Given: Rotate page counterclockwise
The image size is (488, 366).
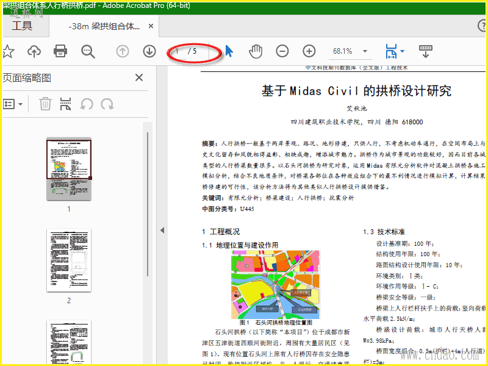Looking at the screenshot, I should click(x=87, y=104).
